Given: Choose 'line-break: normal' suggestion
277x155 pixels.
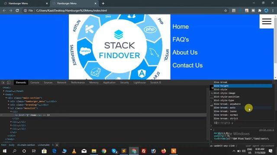Looking at the screenshot, I should [243, 115].
